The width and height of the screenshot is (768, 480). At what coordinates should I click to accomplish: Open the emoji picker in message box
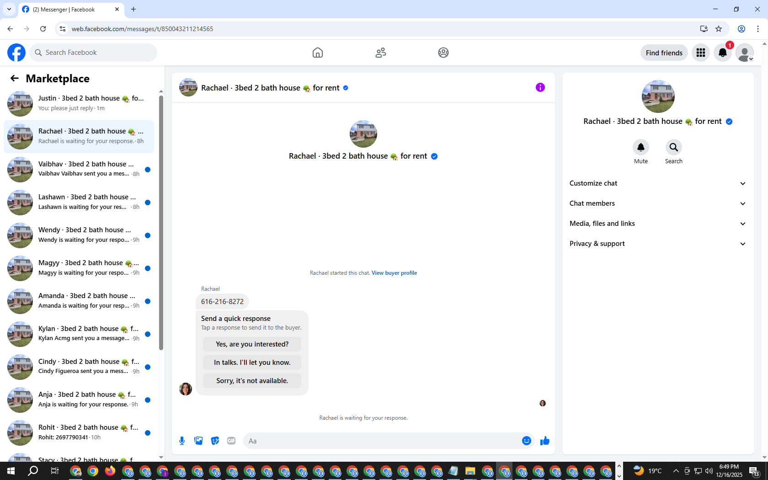[527, 441]
